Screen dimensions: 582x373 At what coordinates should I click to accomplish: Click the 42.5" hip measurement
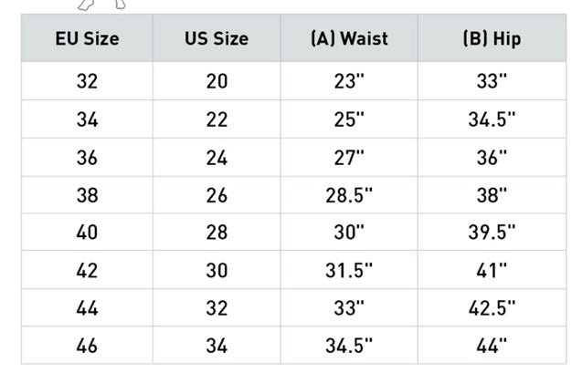(492, 308)
